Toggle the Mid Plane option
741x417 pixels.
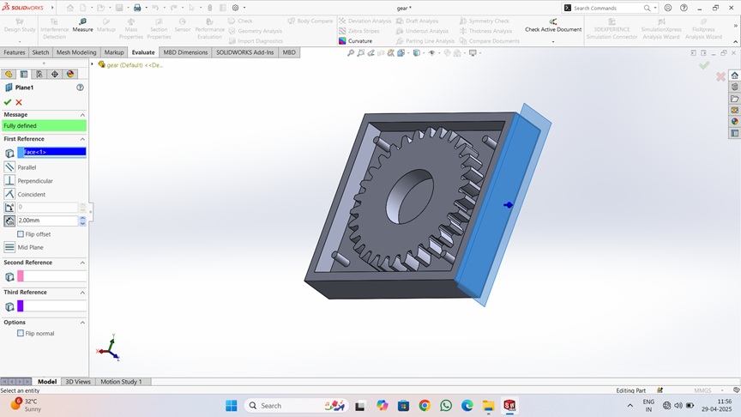coord(9,247)
